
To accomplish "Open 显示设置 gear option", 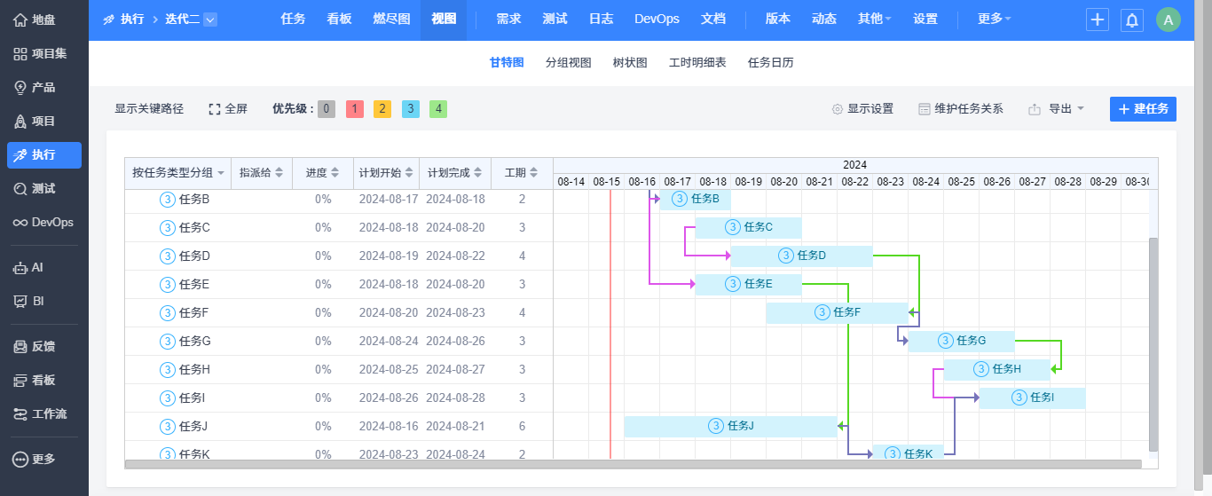I will (x=862, y=109).
